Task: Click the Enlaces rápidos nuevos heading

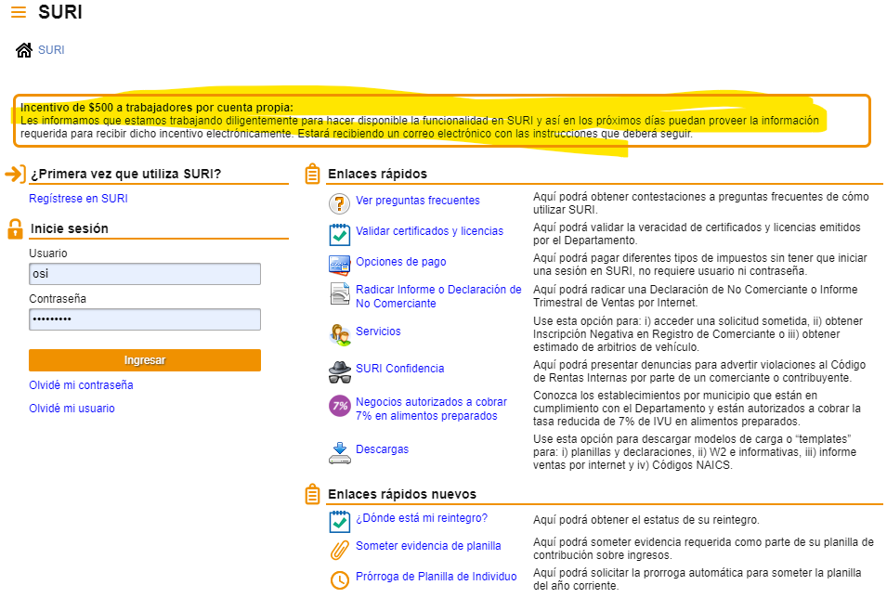Action: click(x=402, y=494)
